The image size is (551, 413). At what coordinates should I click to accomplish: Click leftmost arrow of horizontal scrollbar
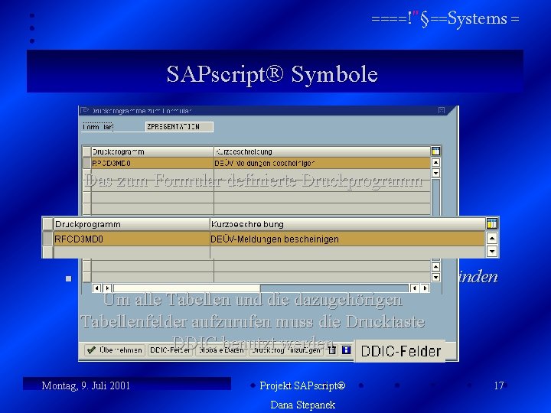[96, 288]
